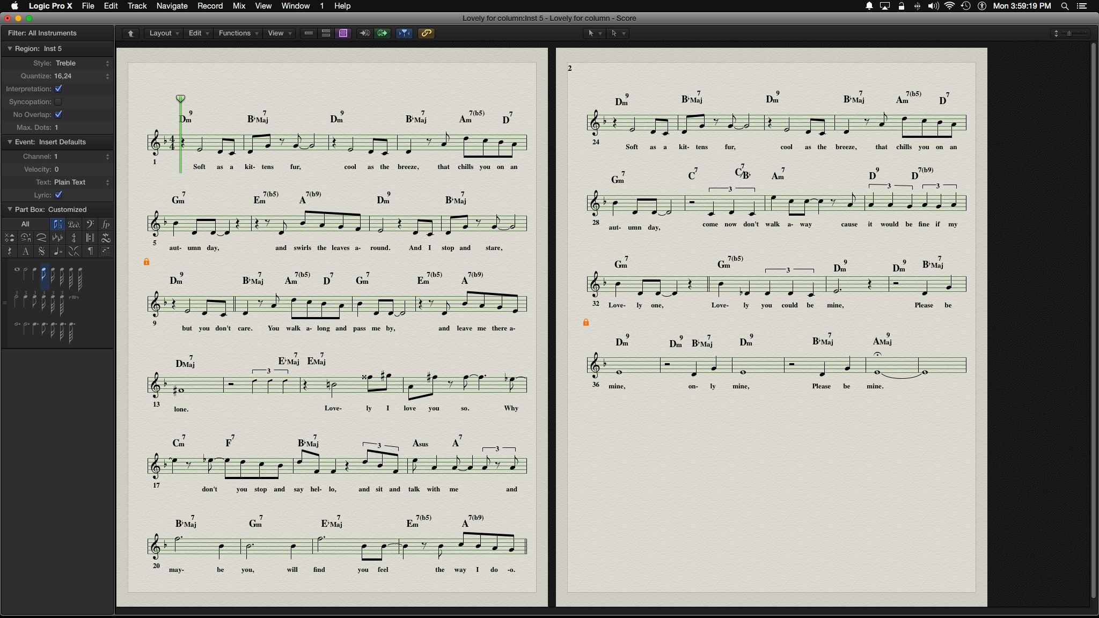Click the green playhead marker on the score
Viewport: 1099px width, 618px height.
(180, 99)
